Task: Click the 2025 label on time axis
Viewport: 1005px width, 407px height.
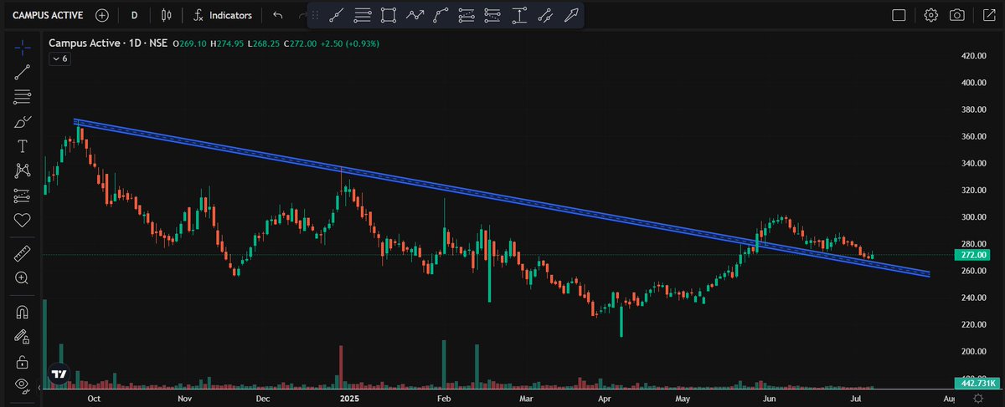Action: coord(350,399)
